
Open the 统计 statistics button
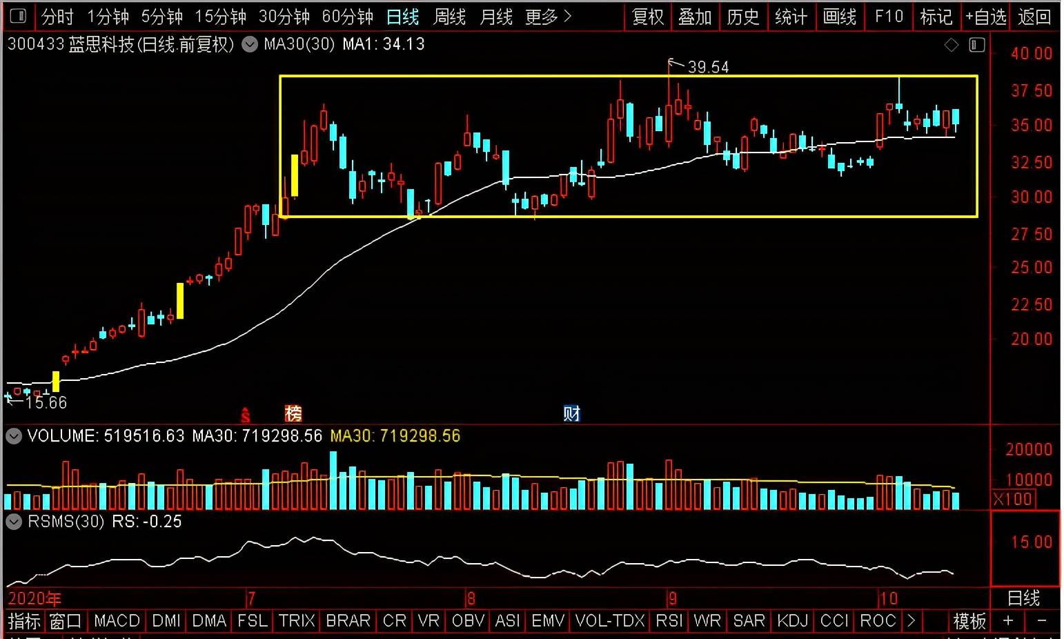791,17
